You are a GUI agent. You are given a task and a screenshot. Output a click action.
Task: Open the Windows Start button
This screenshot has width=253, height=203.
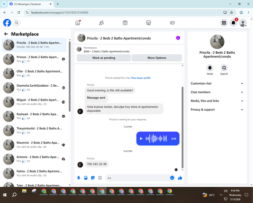point(5,195)
